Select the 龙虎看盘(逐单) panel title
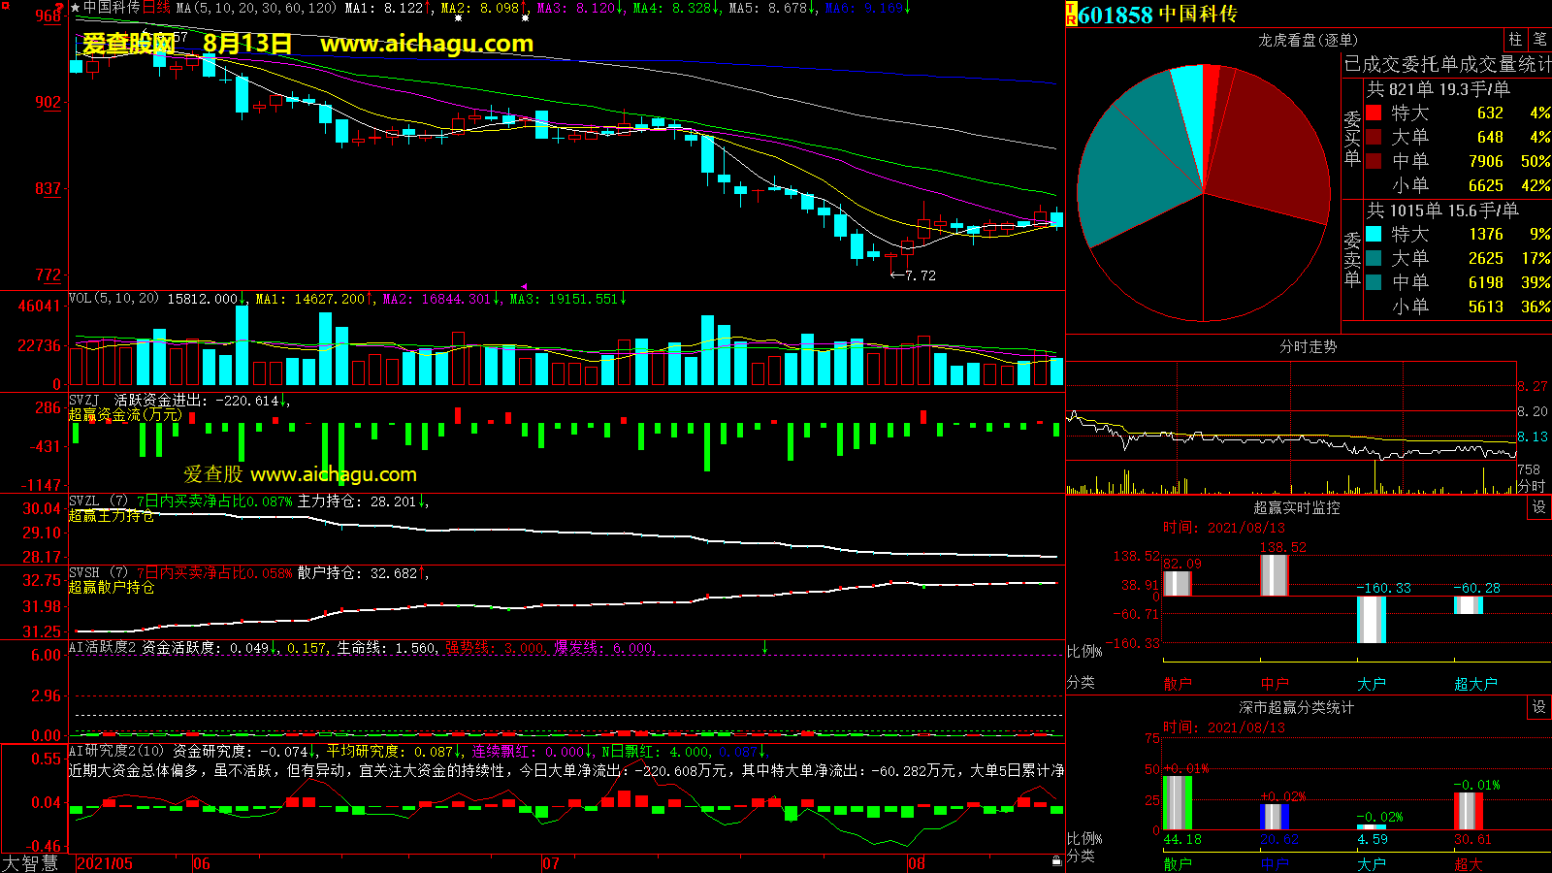 click(x=1308, y=40)
